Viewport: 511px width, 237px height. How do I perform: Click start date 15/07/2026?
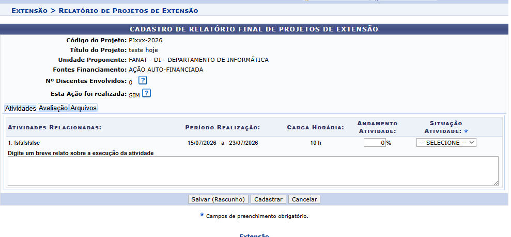(x=202, y=143)
